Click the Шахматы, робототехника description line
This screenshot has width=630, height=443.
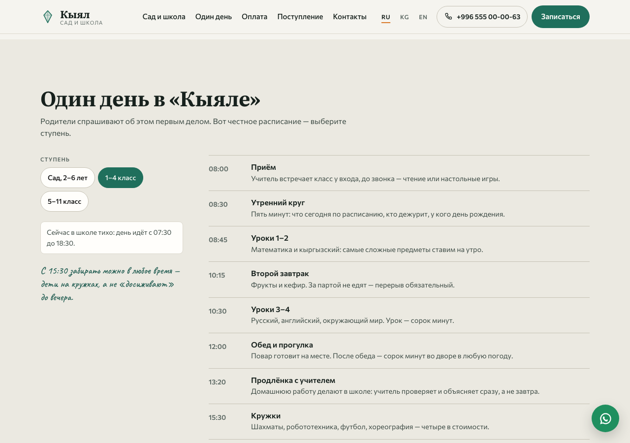370,427
